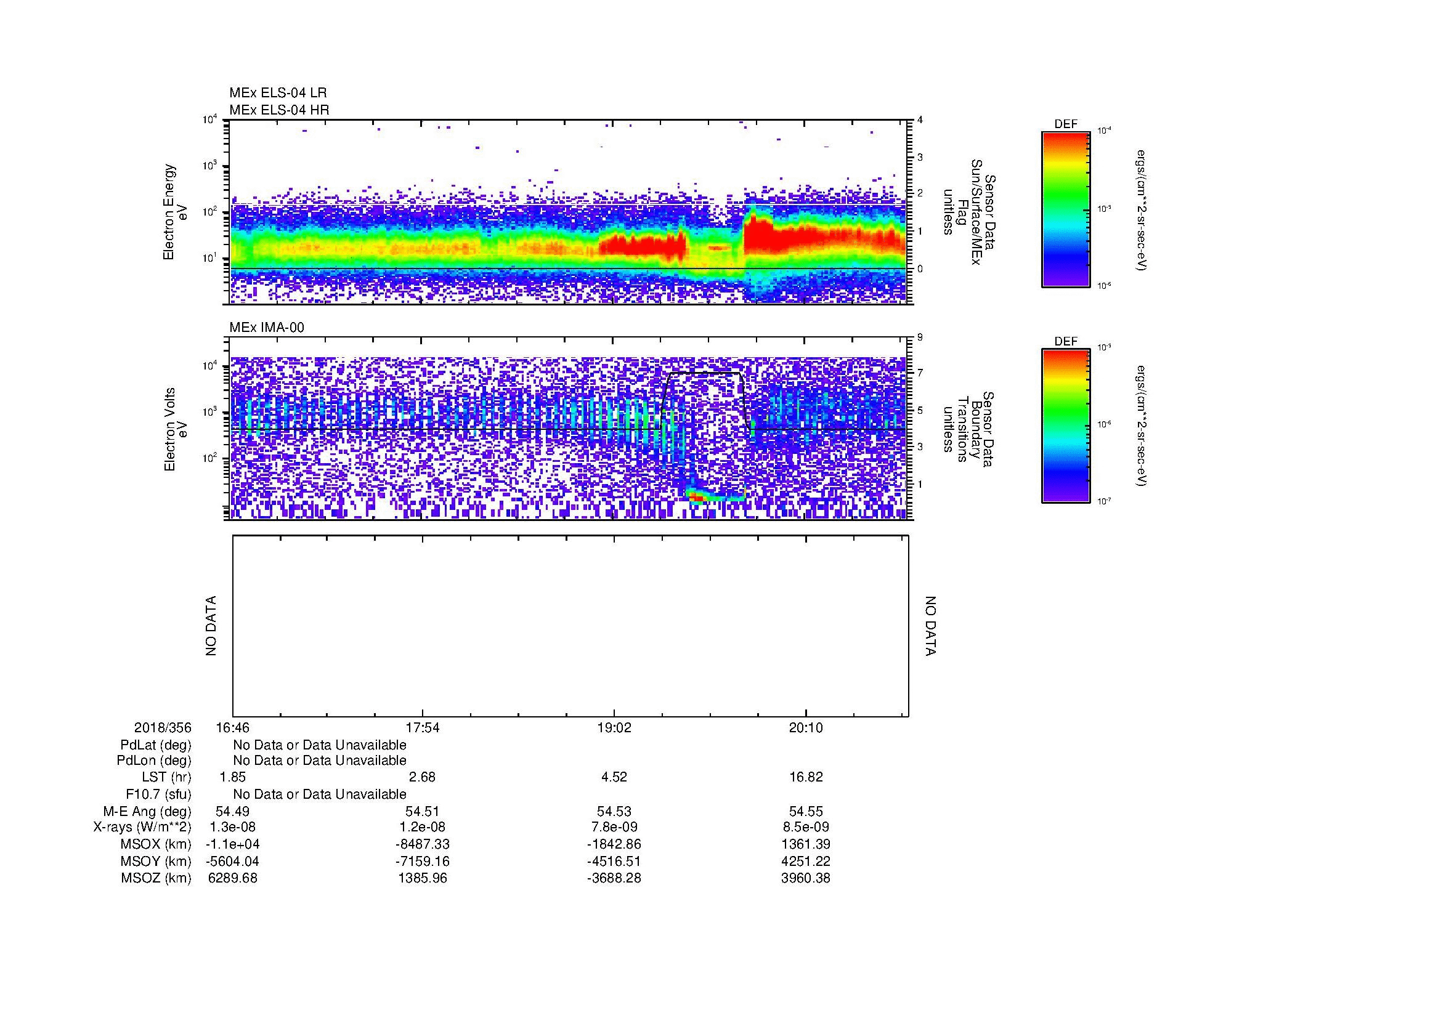Viewport: 1441px width, 1018px height.
Task: Click the 'X-rays (W/m**2)' row label
Action: pos(142,827)
